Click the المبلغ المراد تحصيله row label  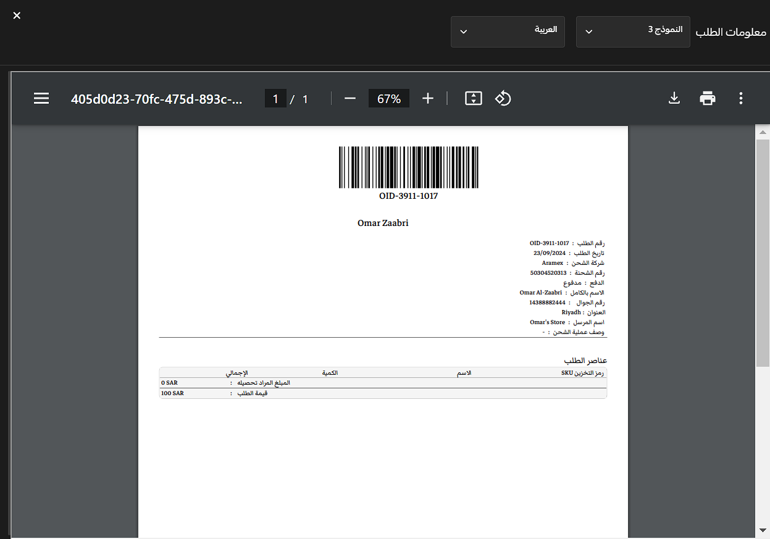[264, 383]
